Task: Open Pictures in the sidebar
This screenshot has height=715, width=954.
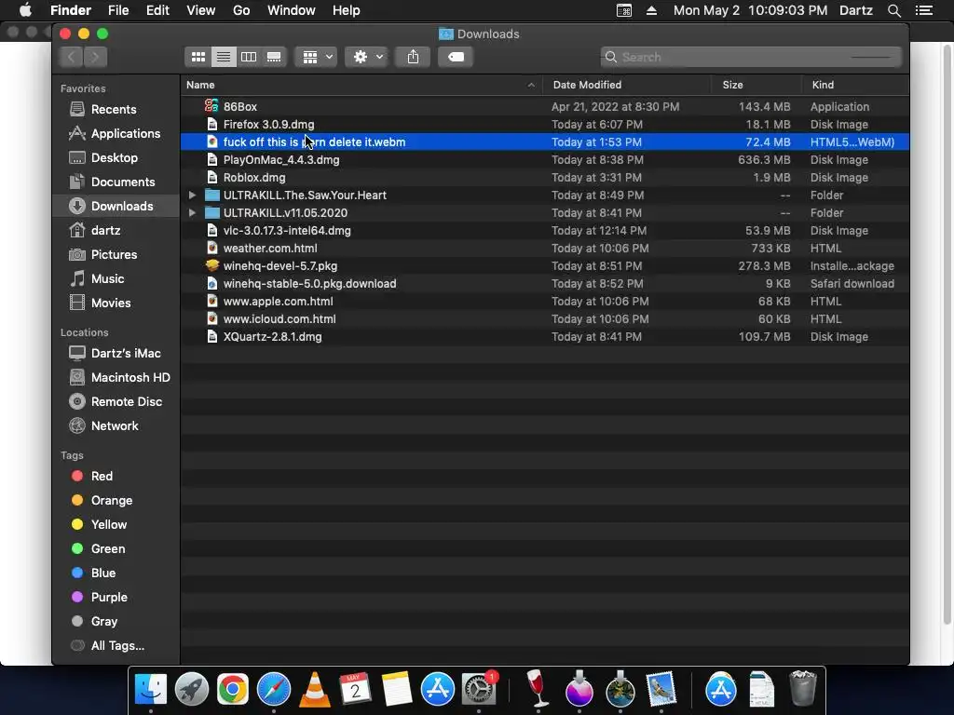Action: coord(116,255)
